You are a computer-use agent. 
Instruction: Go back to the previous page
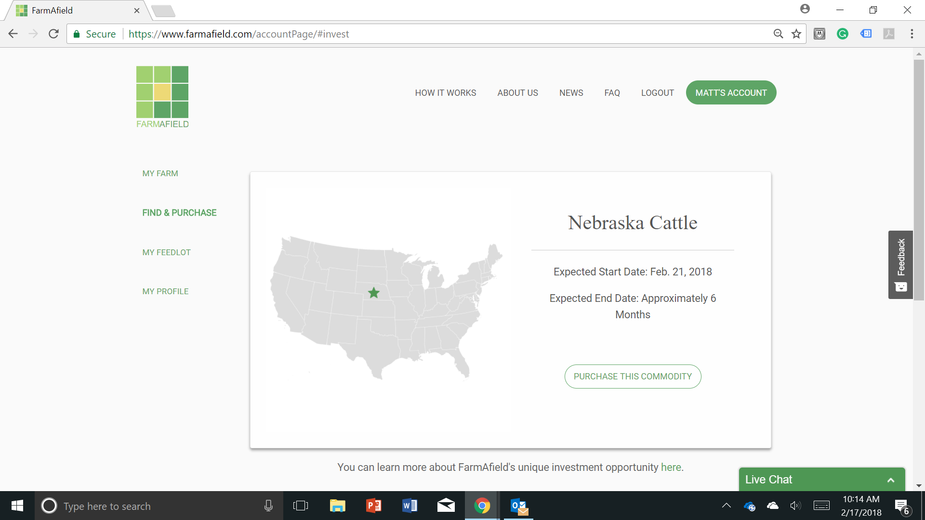[13, 34]
